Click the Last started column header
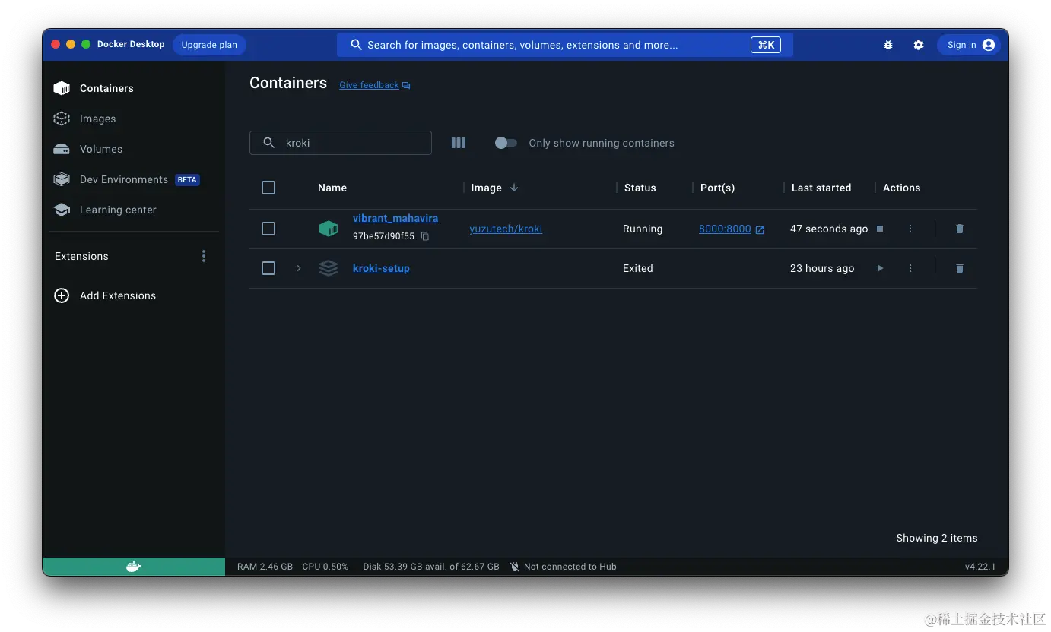 tap(821, 188)
